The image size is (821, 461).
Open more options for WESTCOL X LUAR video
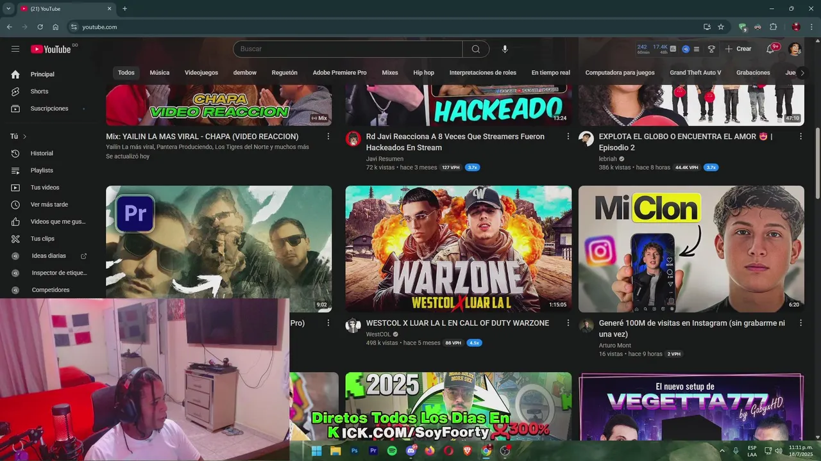(x=568, y=323)
